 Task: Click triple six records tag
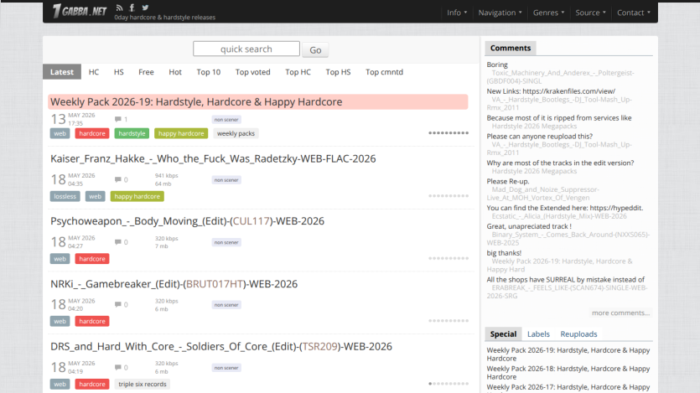pos(143,384)
